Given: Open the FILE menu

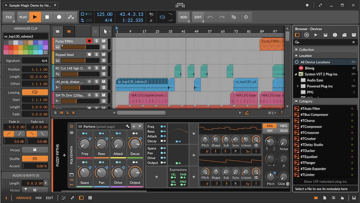Looking at the screenshot, I should click(x=9, y=17).
